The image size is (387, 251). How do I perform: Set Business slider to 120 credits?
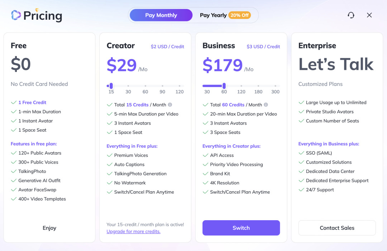click(241, 86)
